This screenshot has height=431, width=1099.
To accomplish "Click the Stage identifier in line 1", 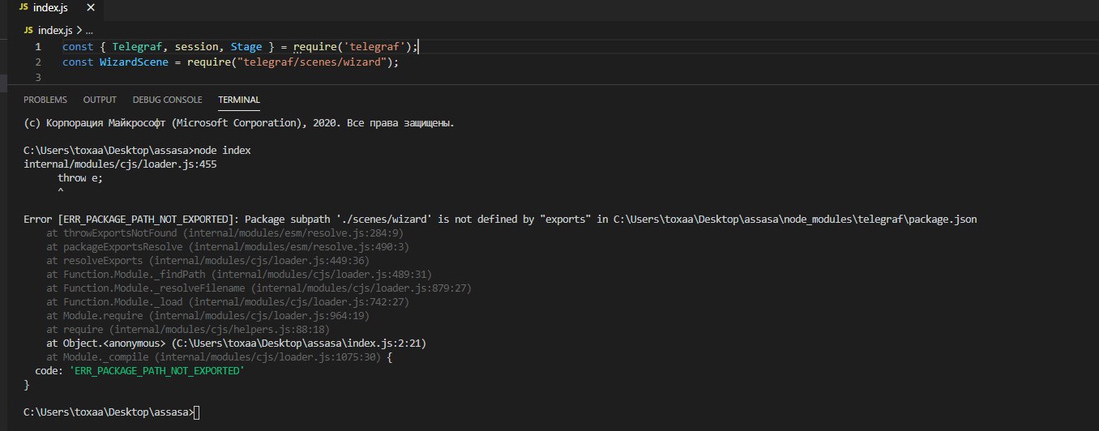I will tap(246, 47).
